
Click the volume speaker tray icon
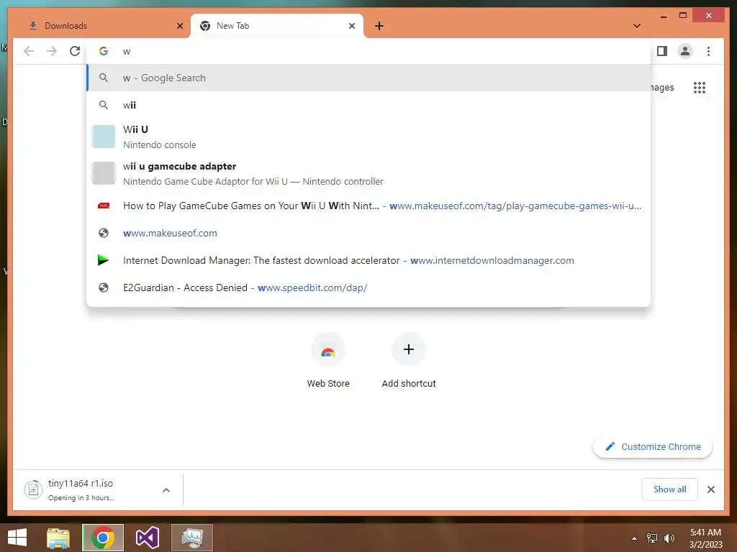click(x=669, y=538)
